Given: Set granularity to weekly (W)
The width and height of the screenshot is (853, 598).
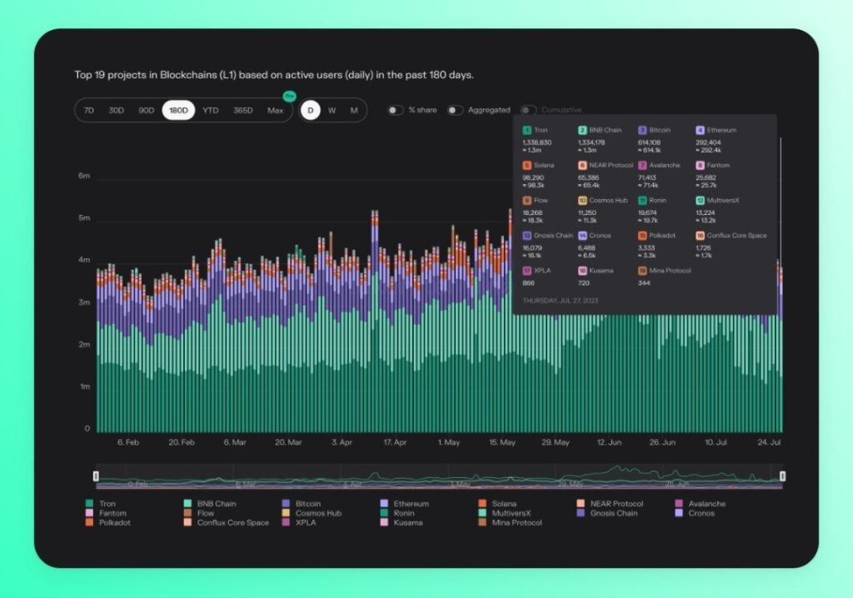Looking at the screenshot, I should point(332,111).
